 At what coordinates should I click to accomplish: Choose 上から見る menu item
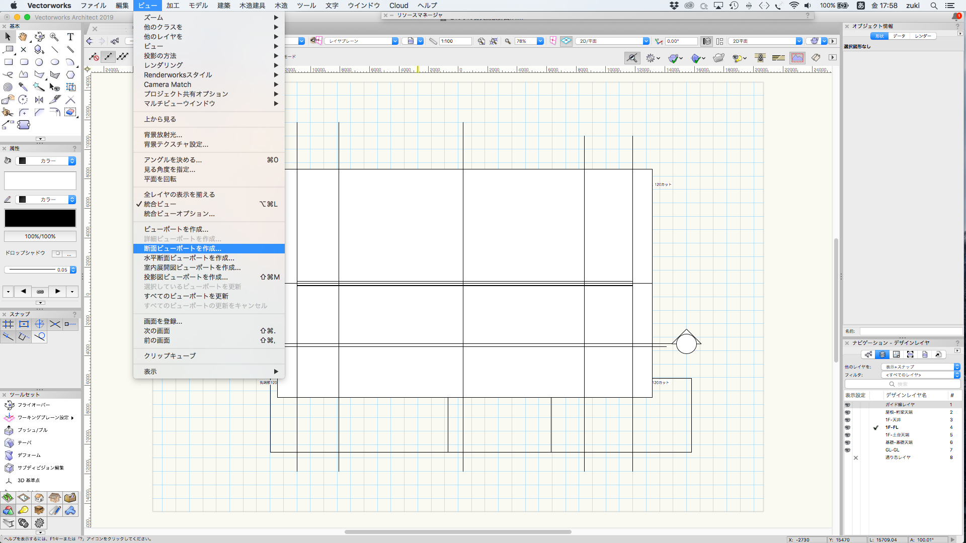pyautogui.click(x=209, y=119)
